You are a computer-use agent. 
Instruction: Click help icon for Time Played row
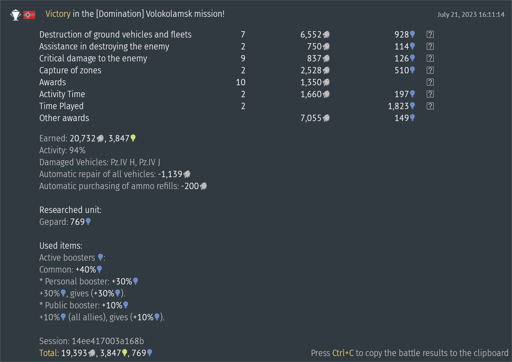430,106
